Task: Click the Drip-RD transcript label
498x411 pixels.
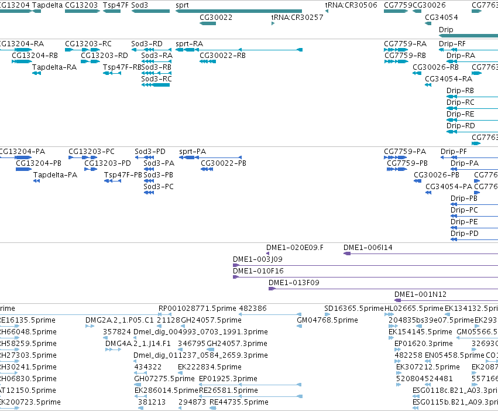Action: [461, 126]
